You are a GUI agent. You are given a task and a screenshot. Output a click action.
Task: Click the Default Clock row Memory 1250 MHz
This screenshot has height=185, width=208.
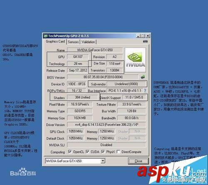click(x=107, y=138)
